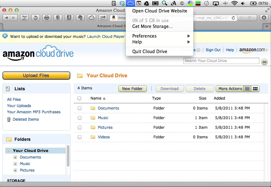Viewport: 271px width, 187px height.
Task: Click the Search Your Cloud Drive field
Action: click(x=221, y=61)
